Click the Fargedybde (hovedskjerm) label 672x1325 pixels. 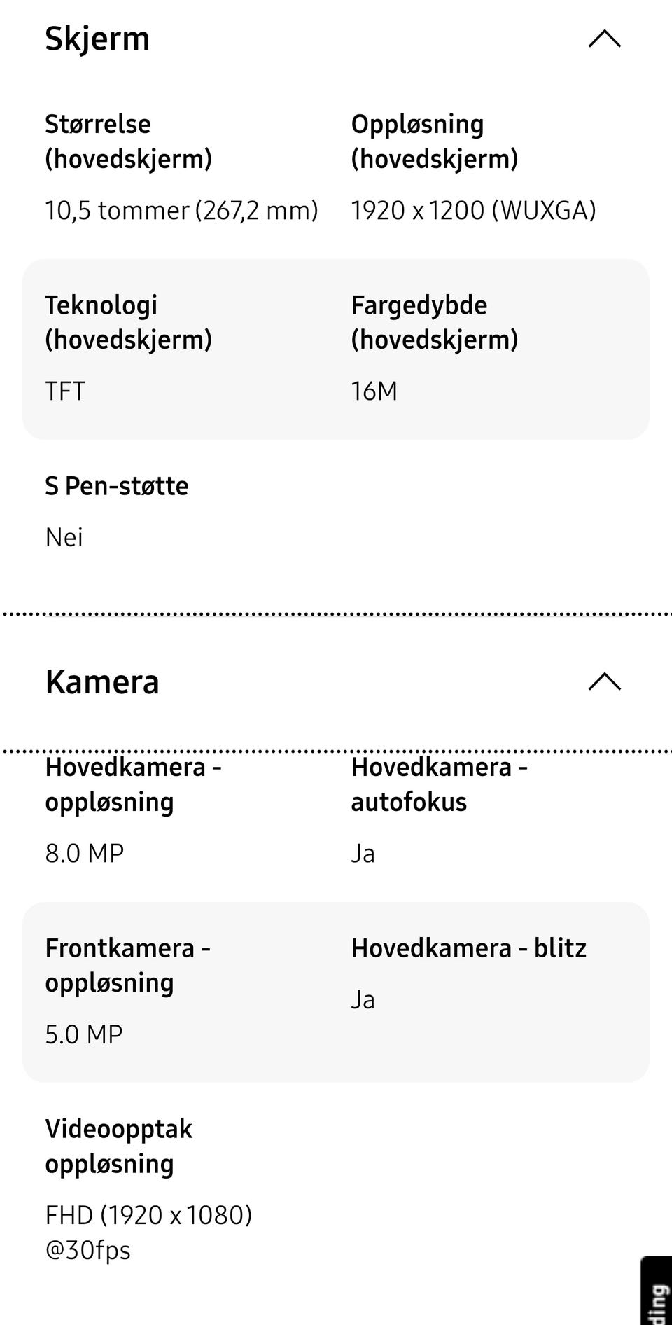tap(434, 322)
